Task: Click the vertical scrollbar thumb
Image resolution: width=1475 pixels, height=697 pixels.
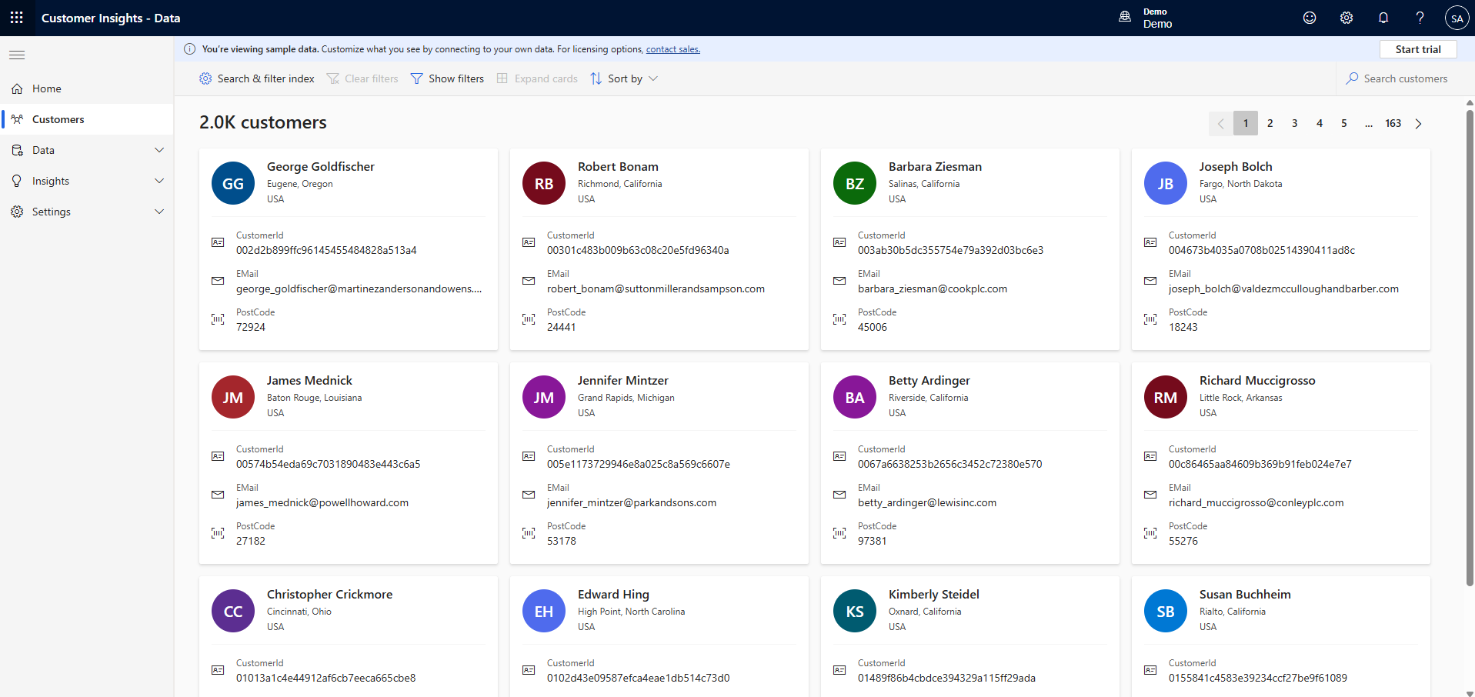Action: (x=1470, y=346)
